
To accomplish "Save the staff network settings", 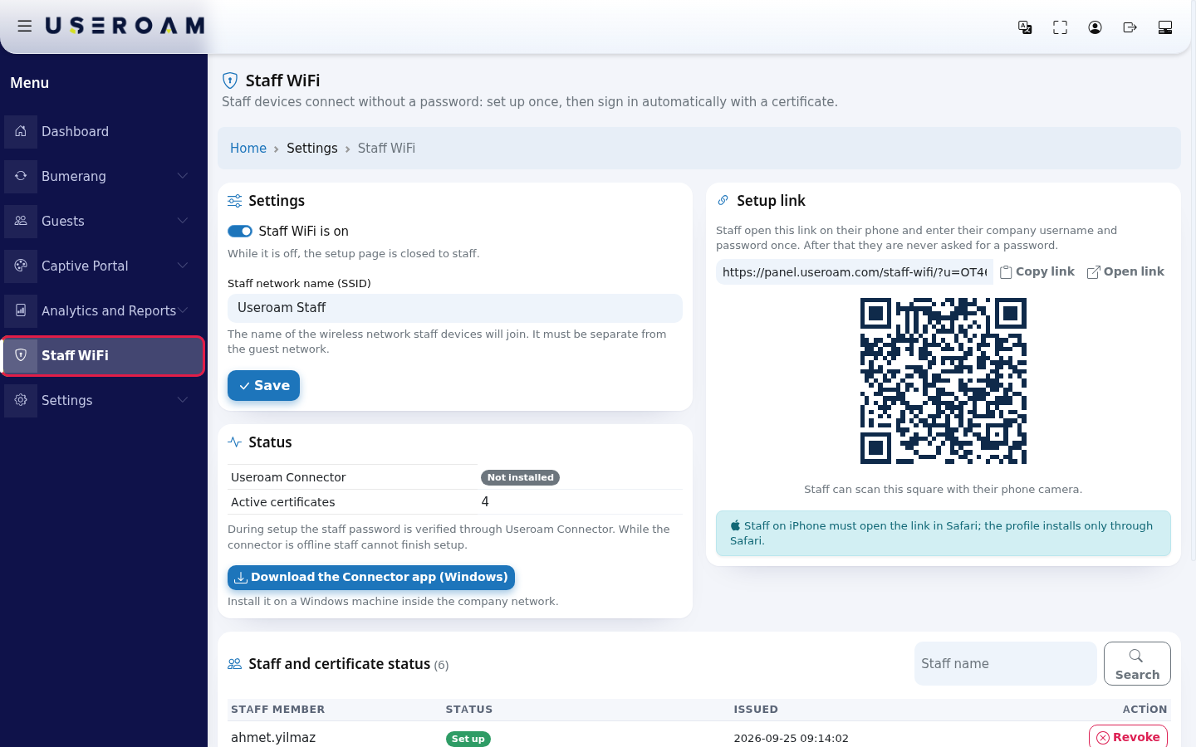I will pos(264,385).
